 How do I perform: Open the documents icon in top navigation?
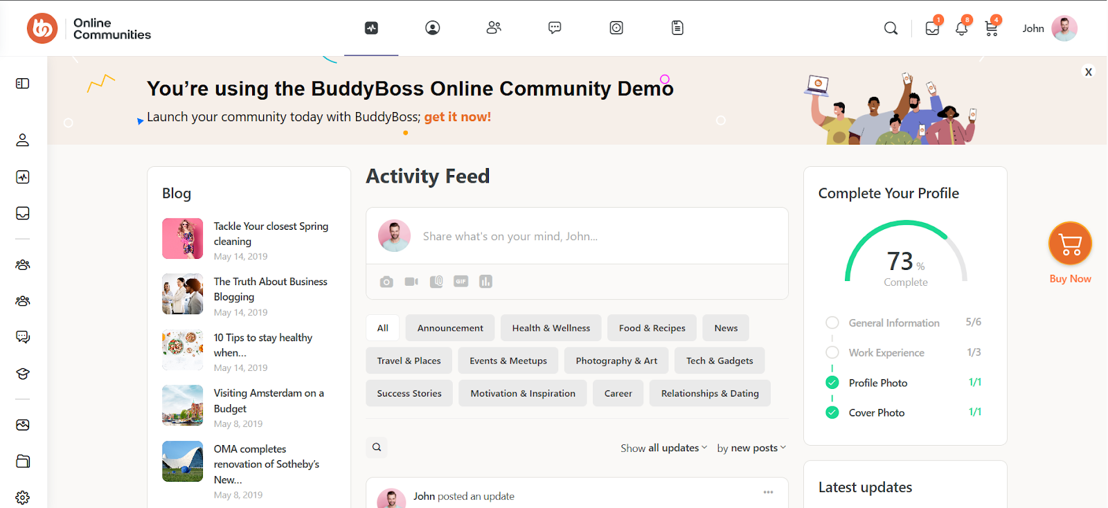tap(677, 28)
